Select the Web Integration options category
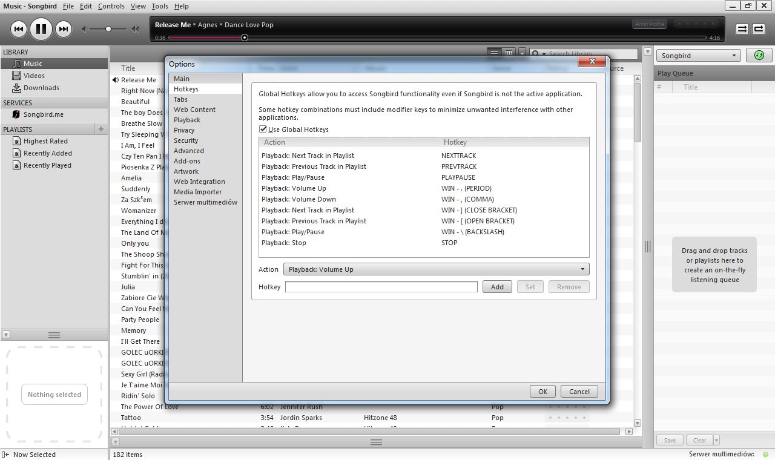775x460 pixels. point(205,182)
